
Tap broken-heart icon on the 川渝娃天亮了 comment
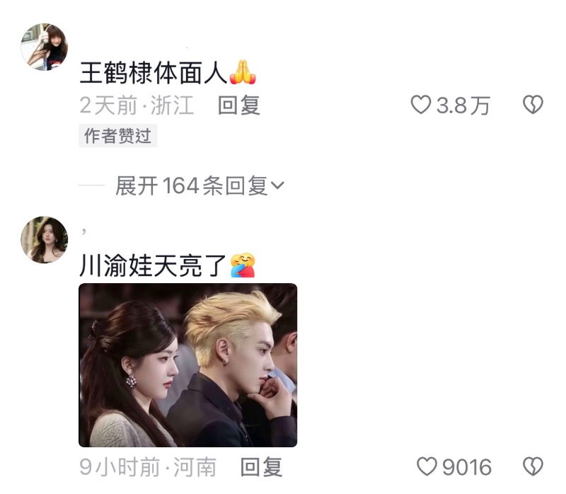click(x=533, y=466)
